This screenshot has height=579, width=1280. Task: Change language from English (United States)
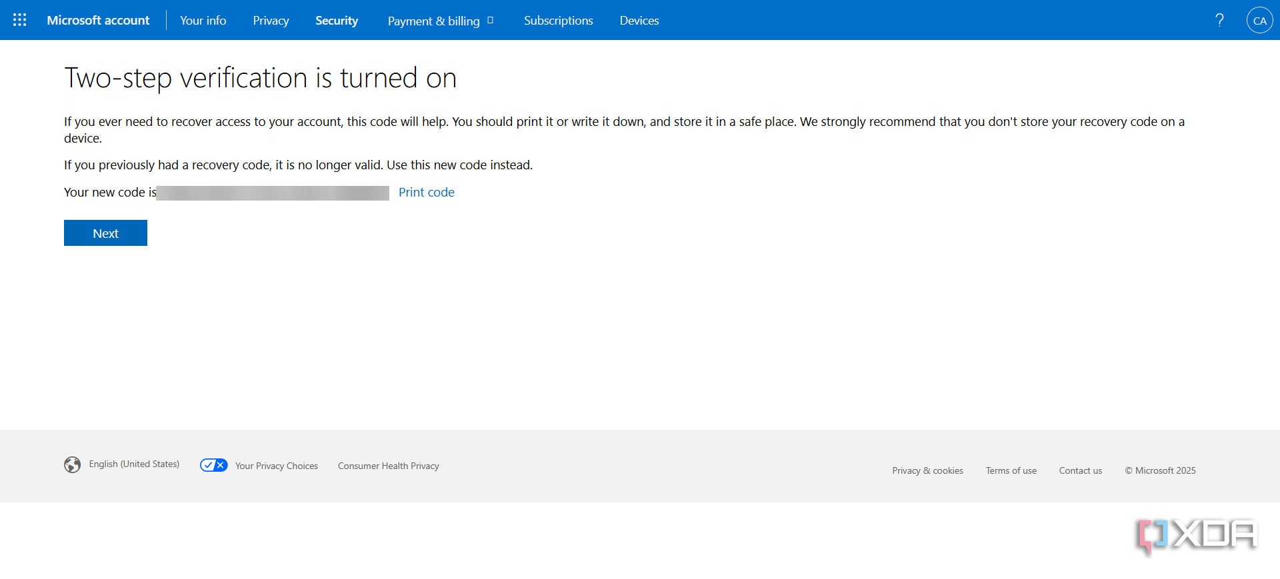(134, 464)
